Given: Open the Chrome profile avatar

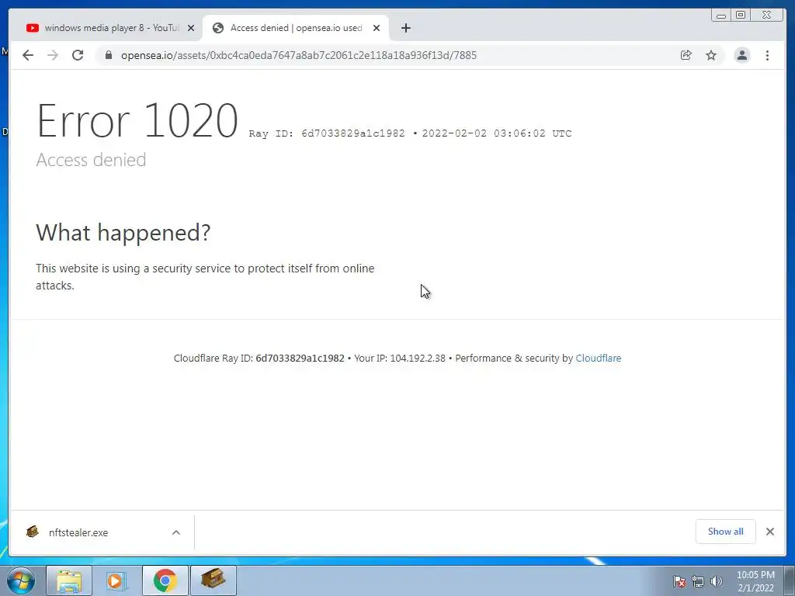Looking at the screenshot, I should point(741,55).
